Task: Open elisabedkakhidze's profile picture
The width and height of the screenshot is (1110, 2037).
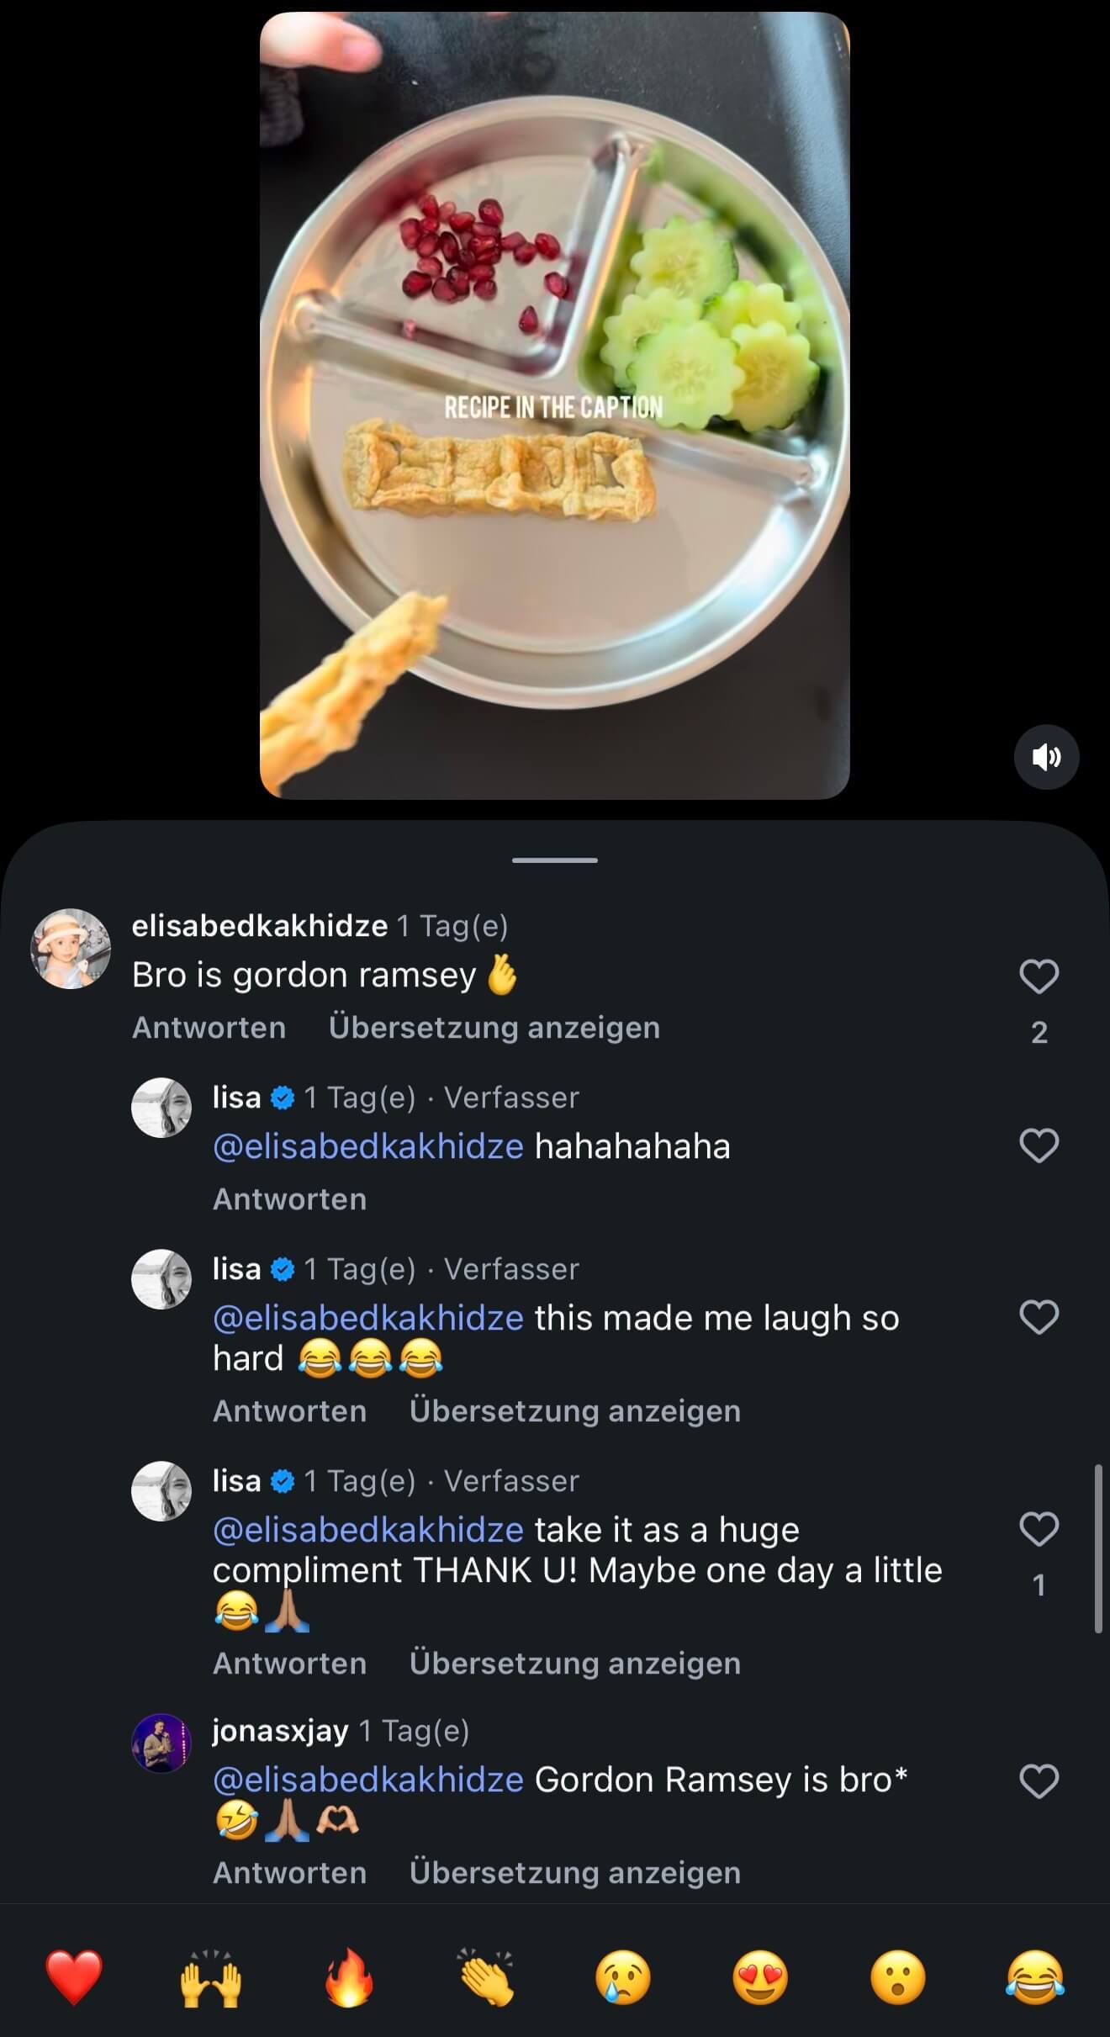Action: tap(71, 949)
